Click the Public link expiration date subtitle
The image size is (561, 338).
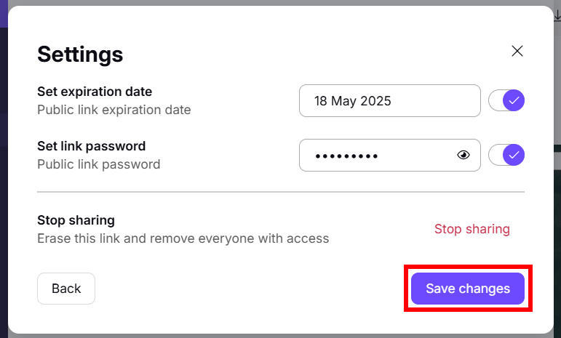click(x=114, y=110)
